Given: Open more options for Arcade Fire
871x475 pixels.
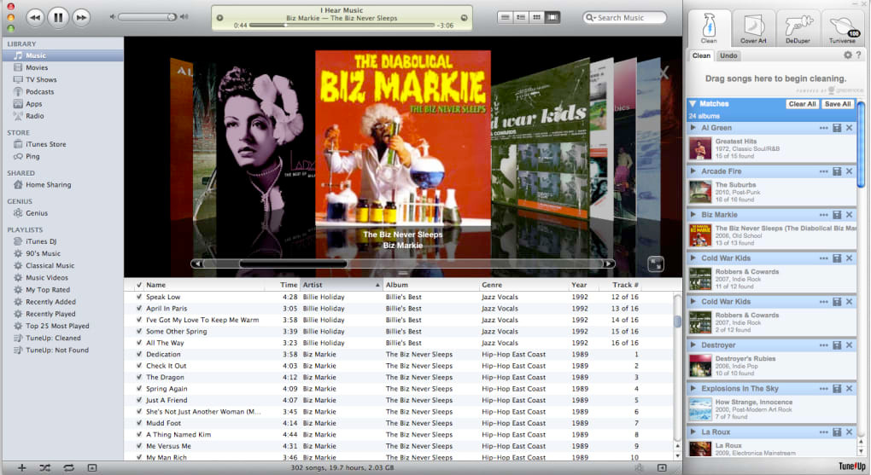Looking at the screenshot, I should click(x=824, y=171).
